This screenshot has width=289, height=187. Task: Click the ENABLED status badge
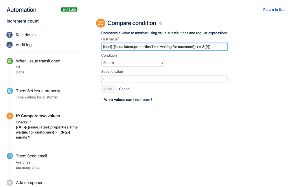click(x=69, y=10)
